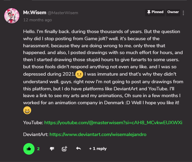Click the Owner badge
Image resolution: width=192 pixels, height=162 pixels.
pyautogui.click(x=173, y=12)
